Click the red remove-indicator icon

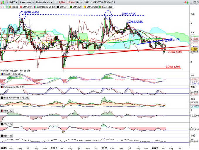pos(2,7)
